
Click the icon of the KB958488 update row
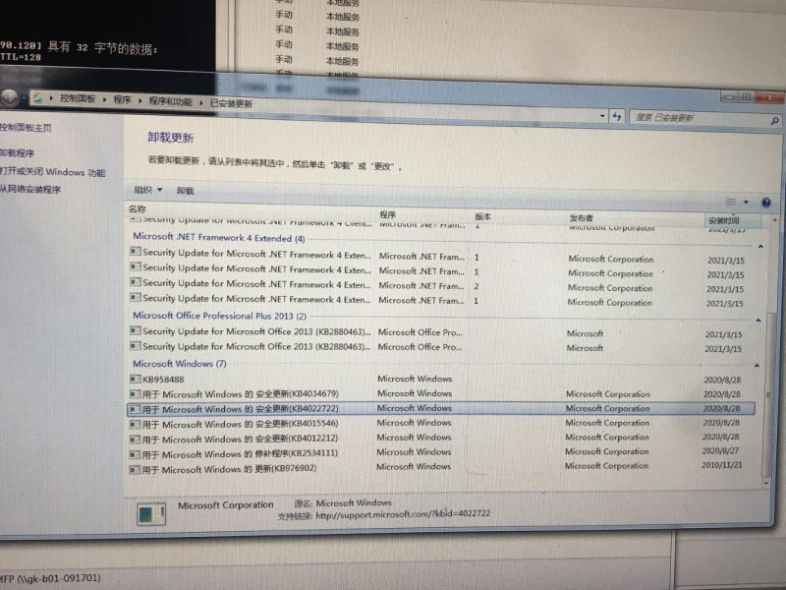[135, 379]
